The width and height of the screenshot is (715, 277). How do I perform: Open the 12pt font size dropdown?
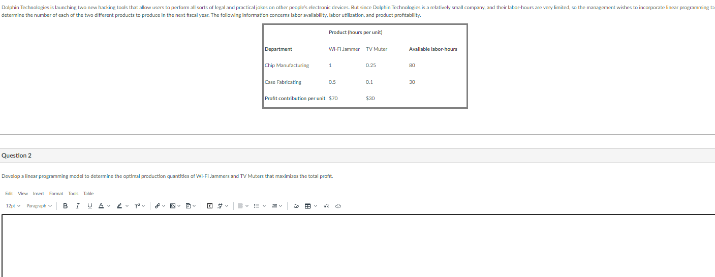click(13, 206)
